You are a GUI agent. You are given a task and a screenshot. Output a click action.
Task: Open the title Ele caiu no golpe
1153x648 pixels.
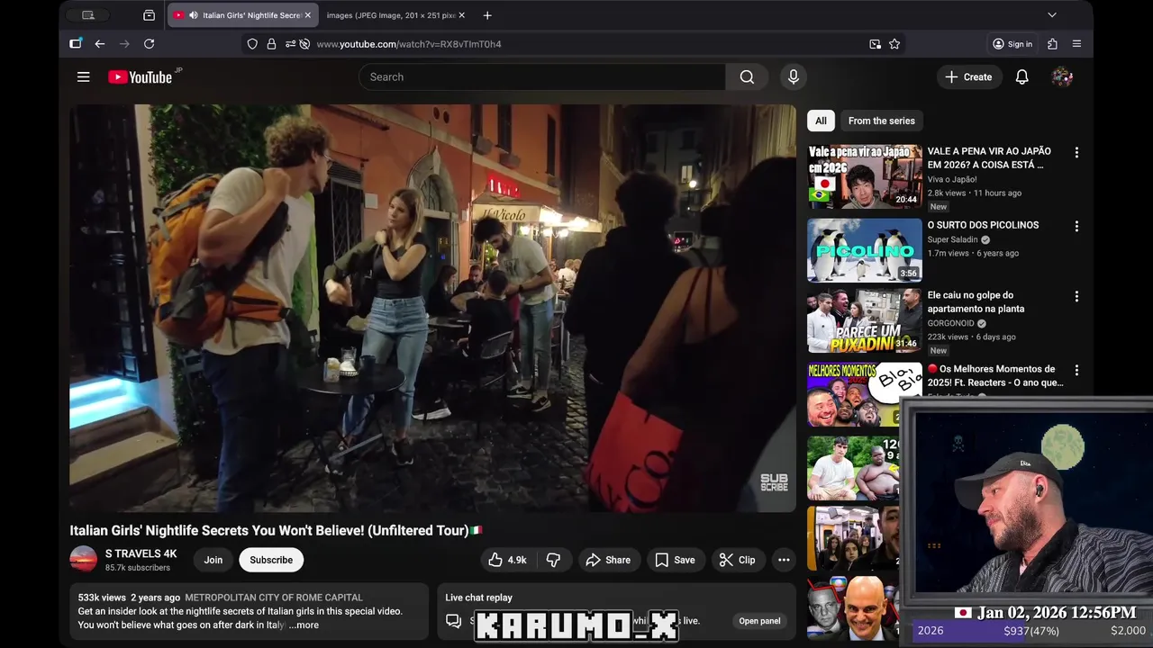point(976,301)
